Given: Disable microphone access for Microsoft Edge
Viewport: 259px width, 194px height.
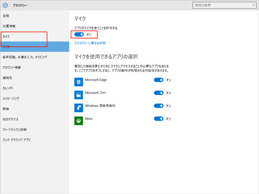Looking at the screenshot, I should (159, 80).
